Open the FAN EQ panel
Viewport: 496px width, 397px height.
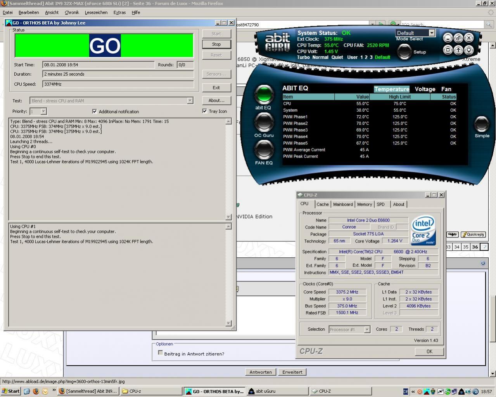pyautogui.click(x=264, y=149)
